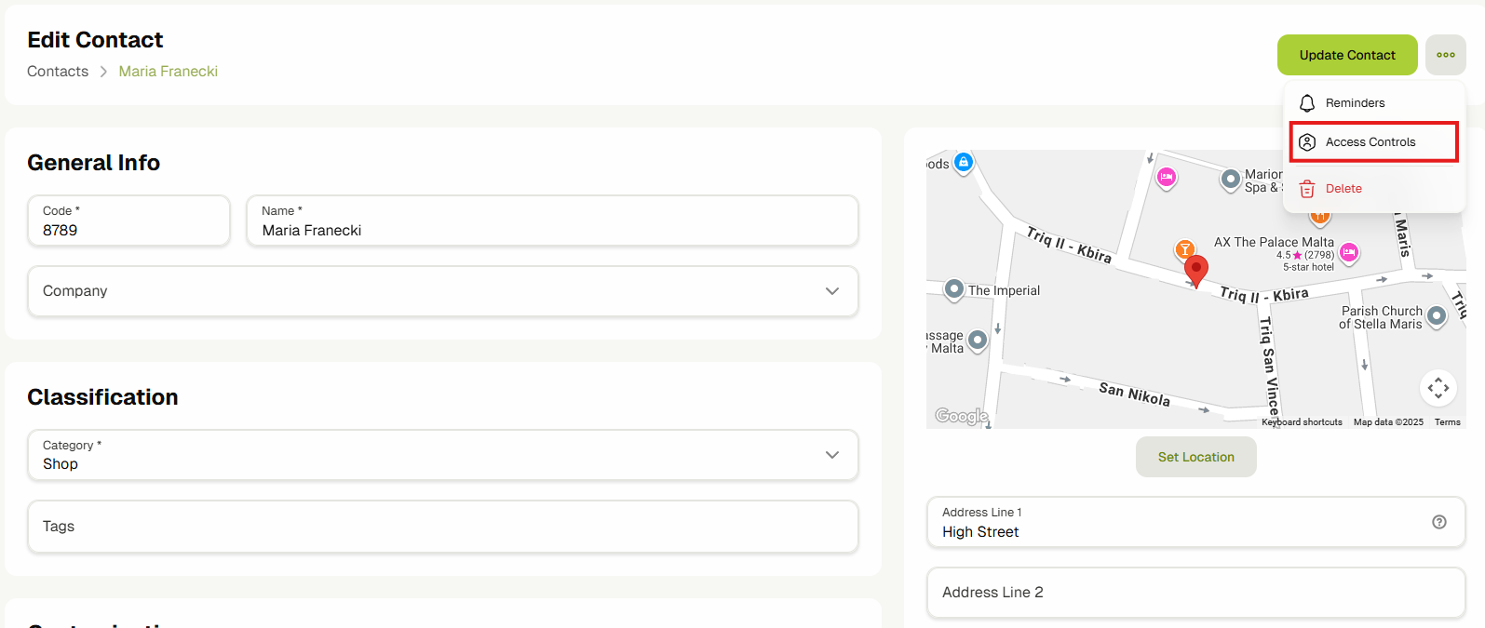This screenshot has width=1485, height=628.
Task: Expand the Company dropdown
Action: point(831,291)
